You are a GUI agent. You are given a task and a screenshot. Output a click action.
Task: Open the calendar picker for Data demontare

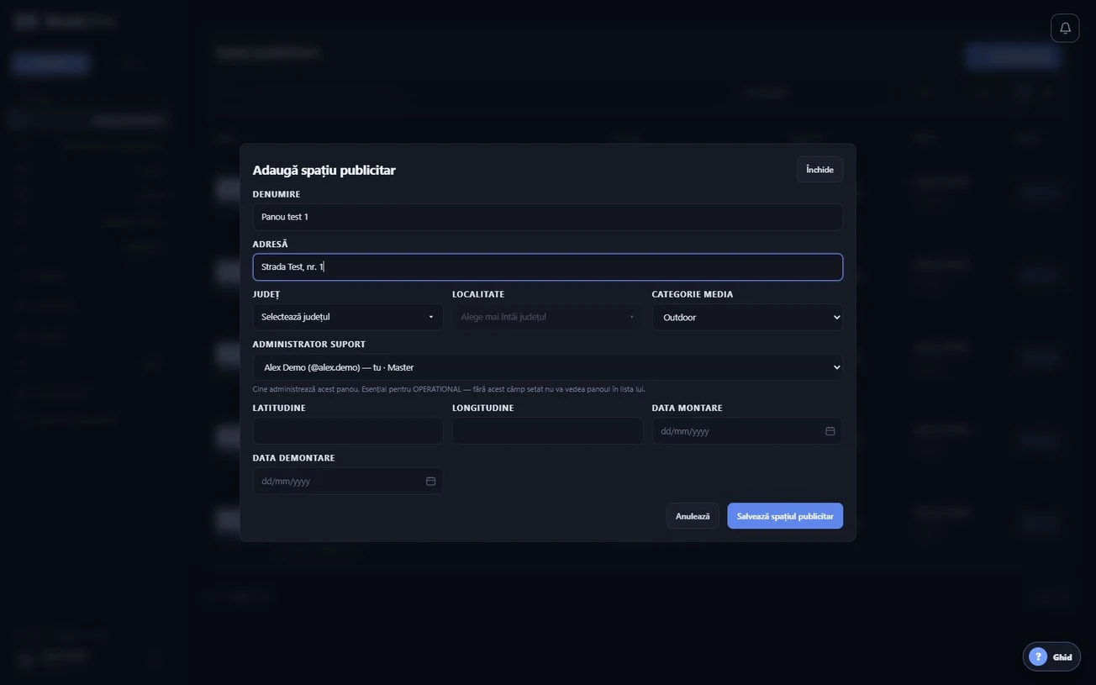pyautogui.click(x=430, y=482)
